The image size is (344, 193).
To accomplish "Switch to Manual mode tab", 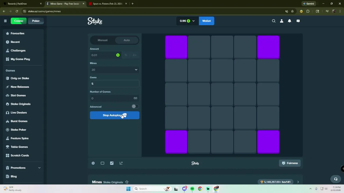I will pyautogui.click(x=102, y=40).
